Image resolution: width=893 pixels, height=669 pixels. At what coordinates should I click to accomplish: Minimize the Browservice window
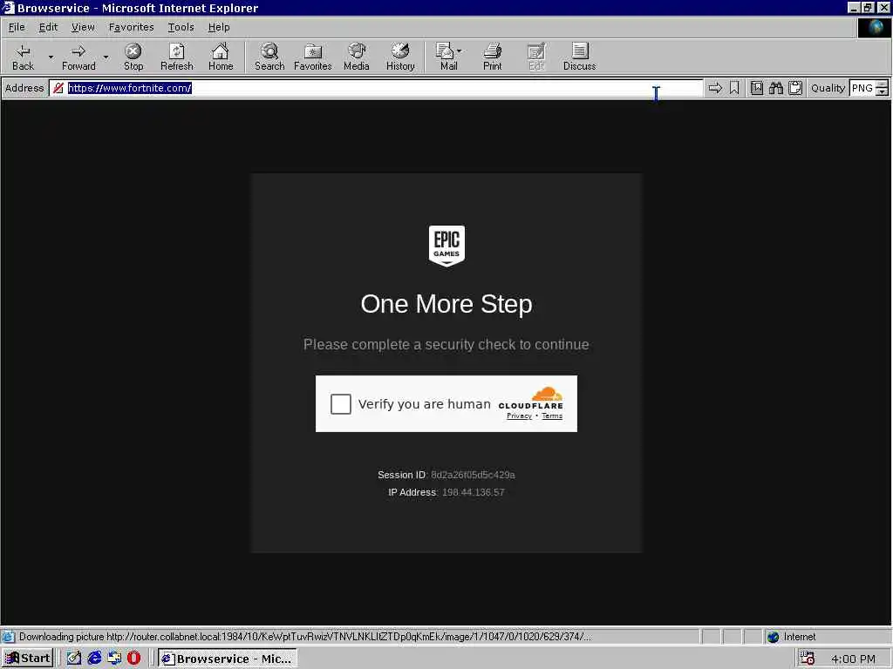854,7
